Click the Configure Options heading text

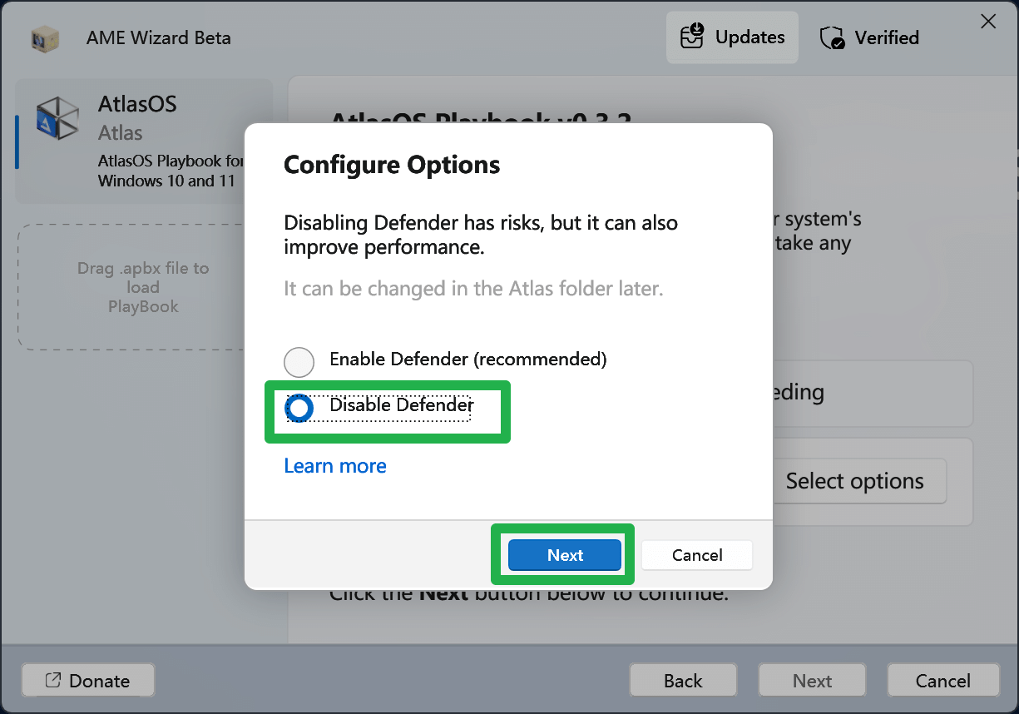392,165
